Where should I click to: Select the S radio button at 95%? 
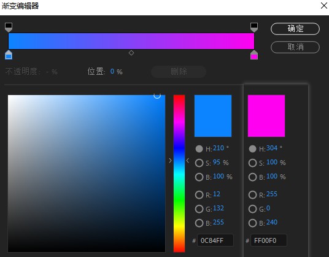(199, 163)
